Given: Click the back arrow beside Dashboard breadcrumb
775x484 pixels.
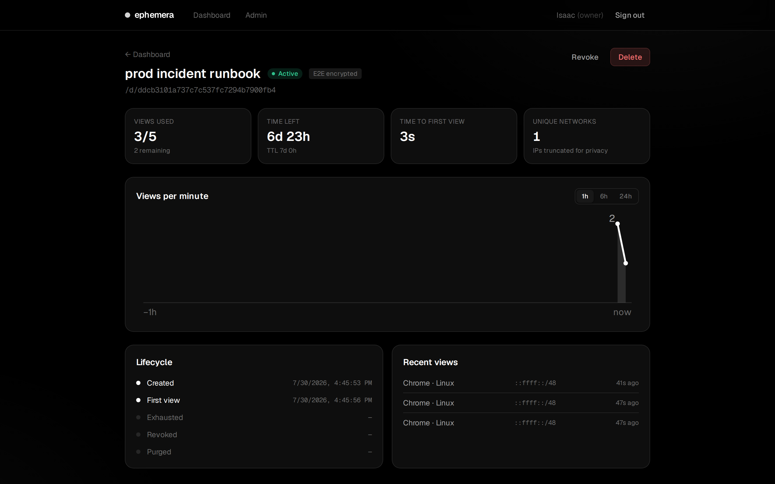Looking at the screenshot, I should pos(128,54).
